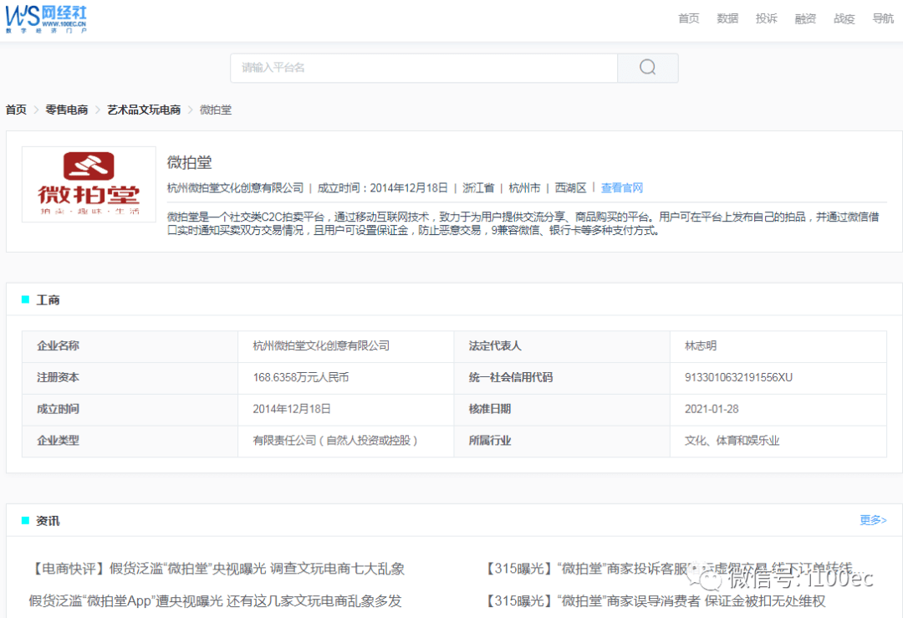Navigate to the 零售电商 breadcrumb
Viewport: 903px width, 618px height.
click(66, 110)
